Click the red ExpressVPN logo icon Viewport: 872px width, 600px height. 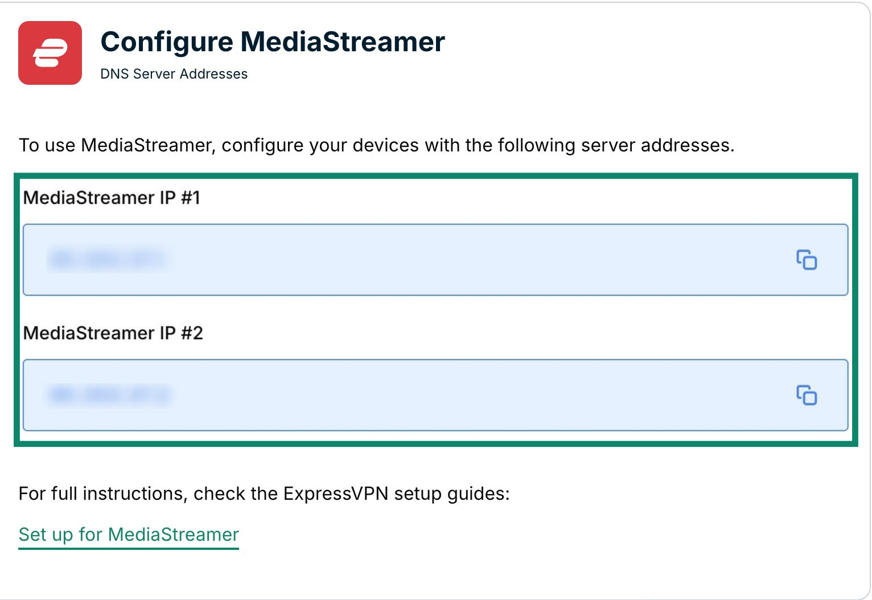pyautogui.click(x=50, y=53)
